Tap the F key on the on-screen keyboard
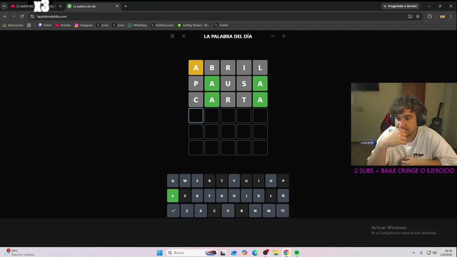 [210, 196]
